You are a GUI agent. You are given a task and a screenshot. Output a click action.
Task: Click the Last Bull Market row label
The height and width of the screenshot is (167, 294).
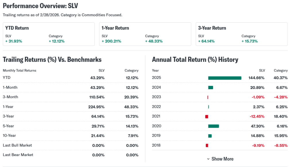(18, 145)
